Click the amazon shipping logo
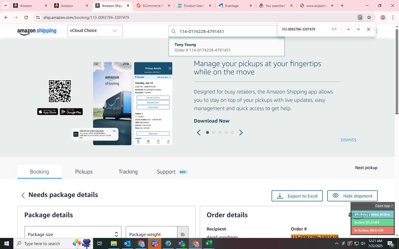The width and height of the screenshot is (399, 249). 37,31
